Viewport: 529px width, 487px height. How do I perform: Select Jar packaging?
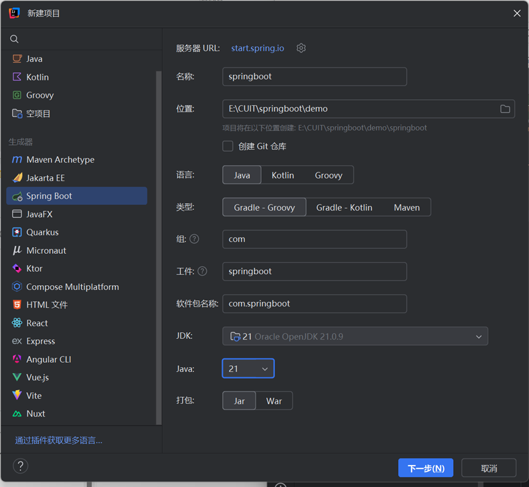click(239, 401)
